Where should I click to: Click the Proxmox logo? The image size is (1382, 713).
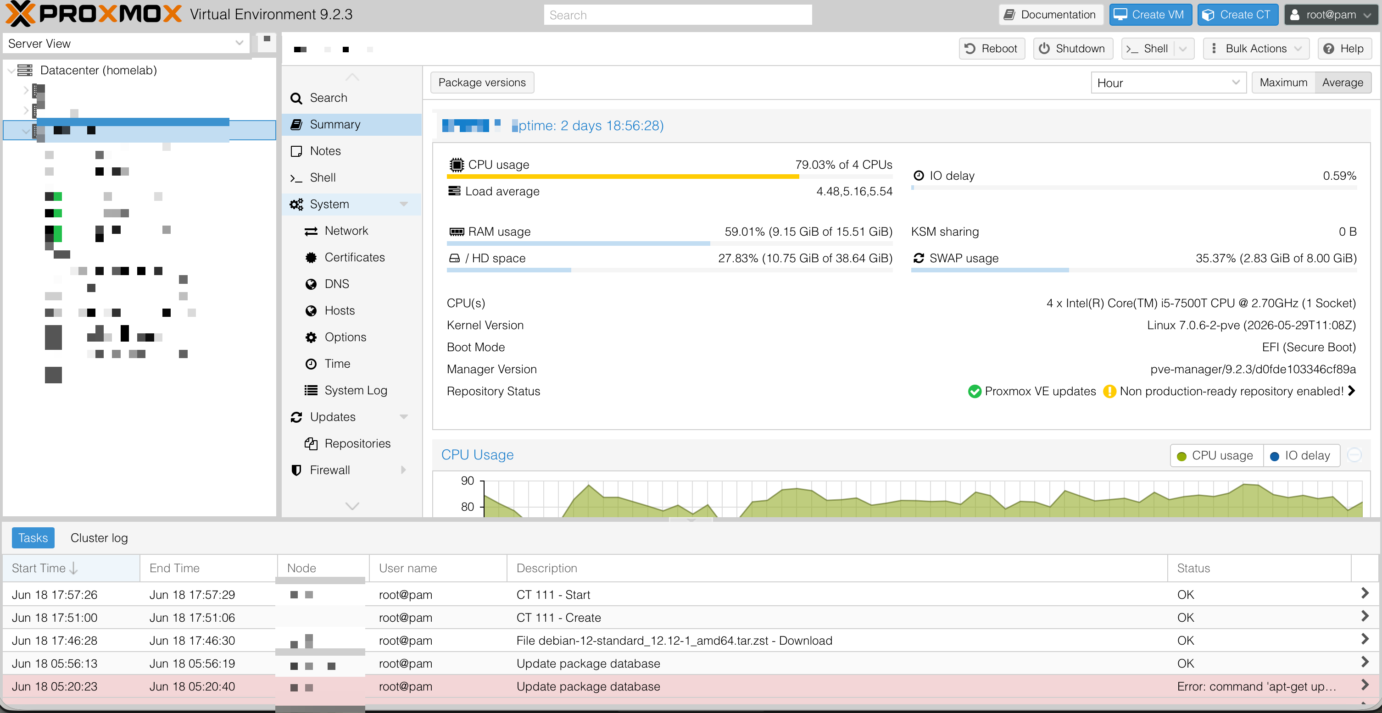(x=93, y=13)
